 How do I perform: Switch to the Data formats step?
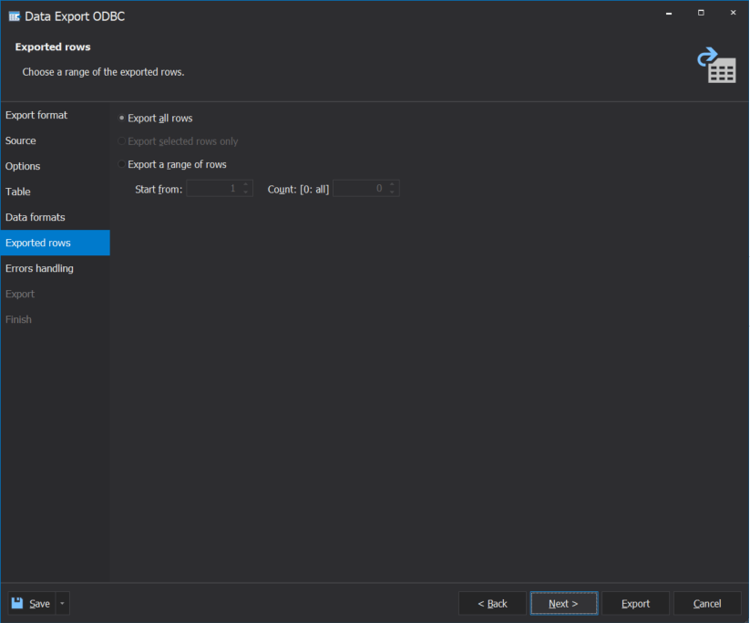point(36,217)
